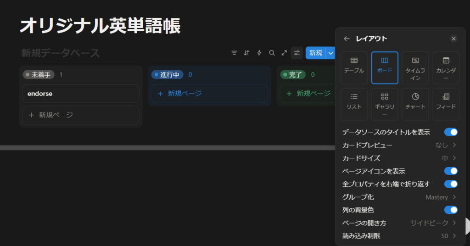
Task: Open the automation lightning bolt icon
Action: (x=259, y=53)
